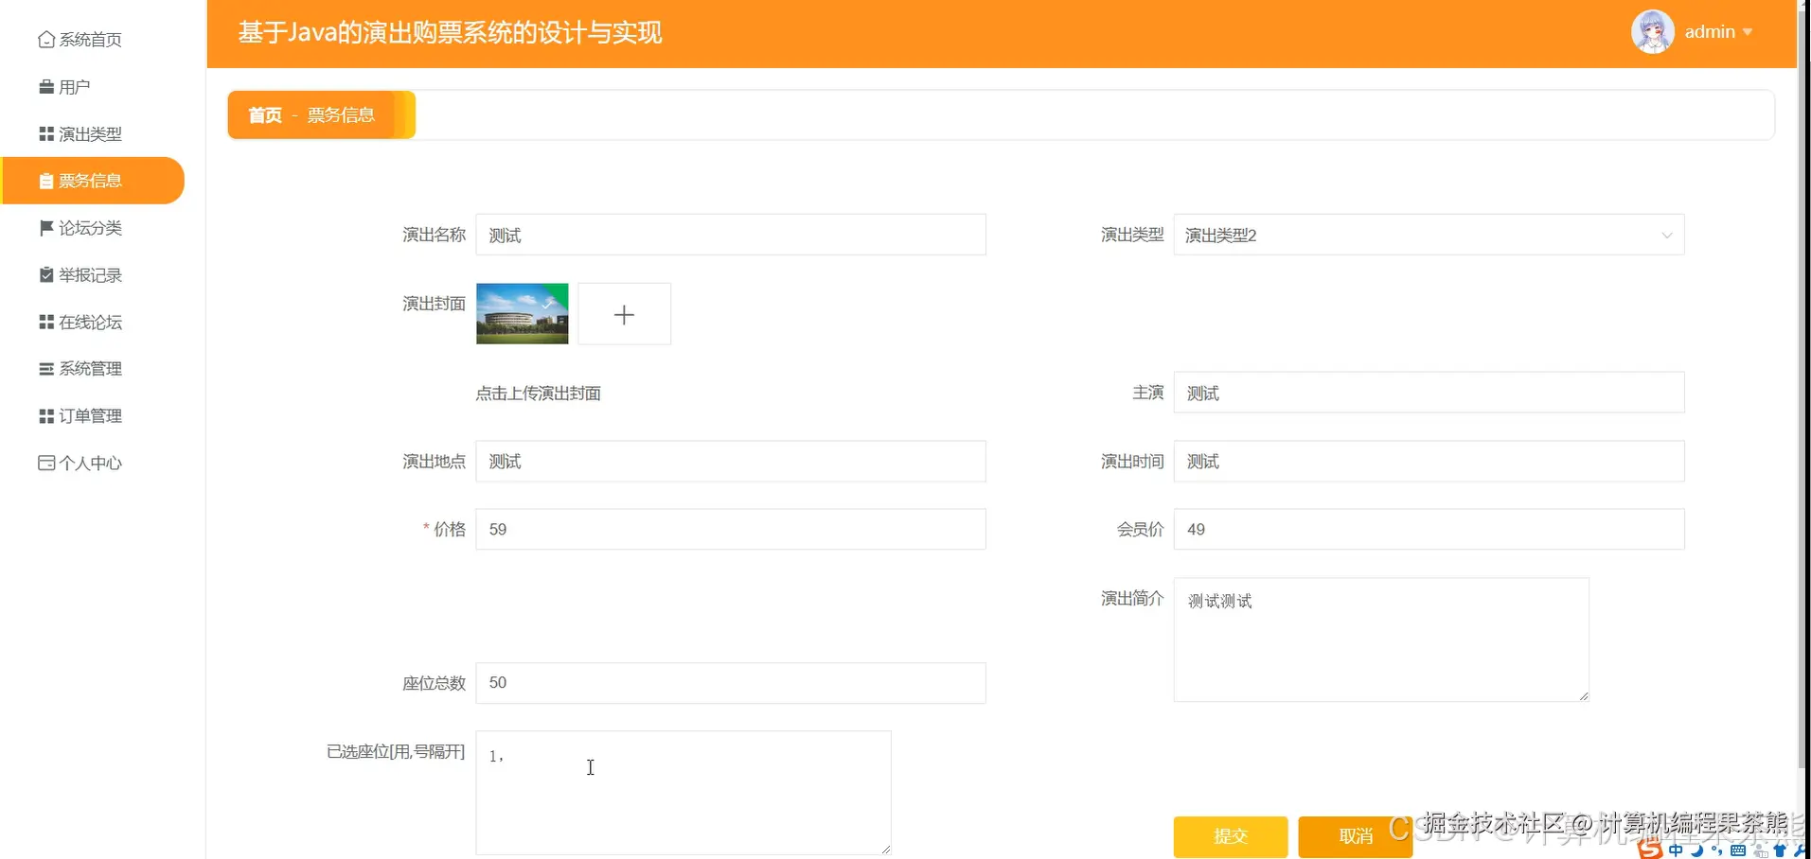This screenshot has height=859, width=1811.
Task: Click the 取消 cancel button
Action: [1357, 835]
